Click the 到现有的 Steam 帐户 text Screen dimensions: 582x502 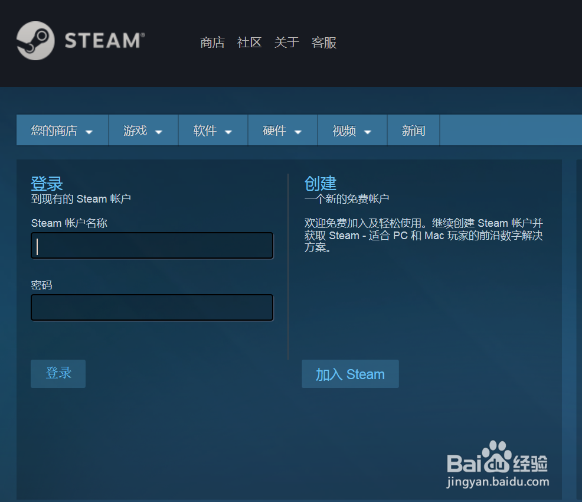pyautogui.click(x=81, y=199)
